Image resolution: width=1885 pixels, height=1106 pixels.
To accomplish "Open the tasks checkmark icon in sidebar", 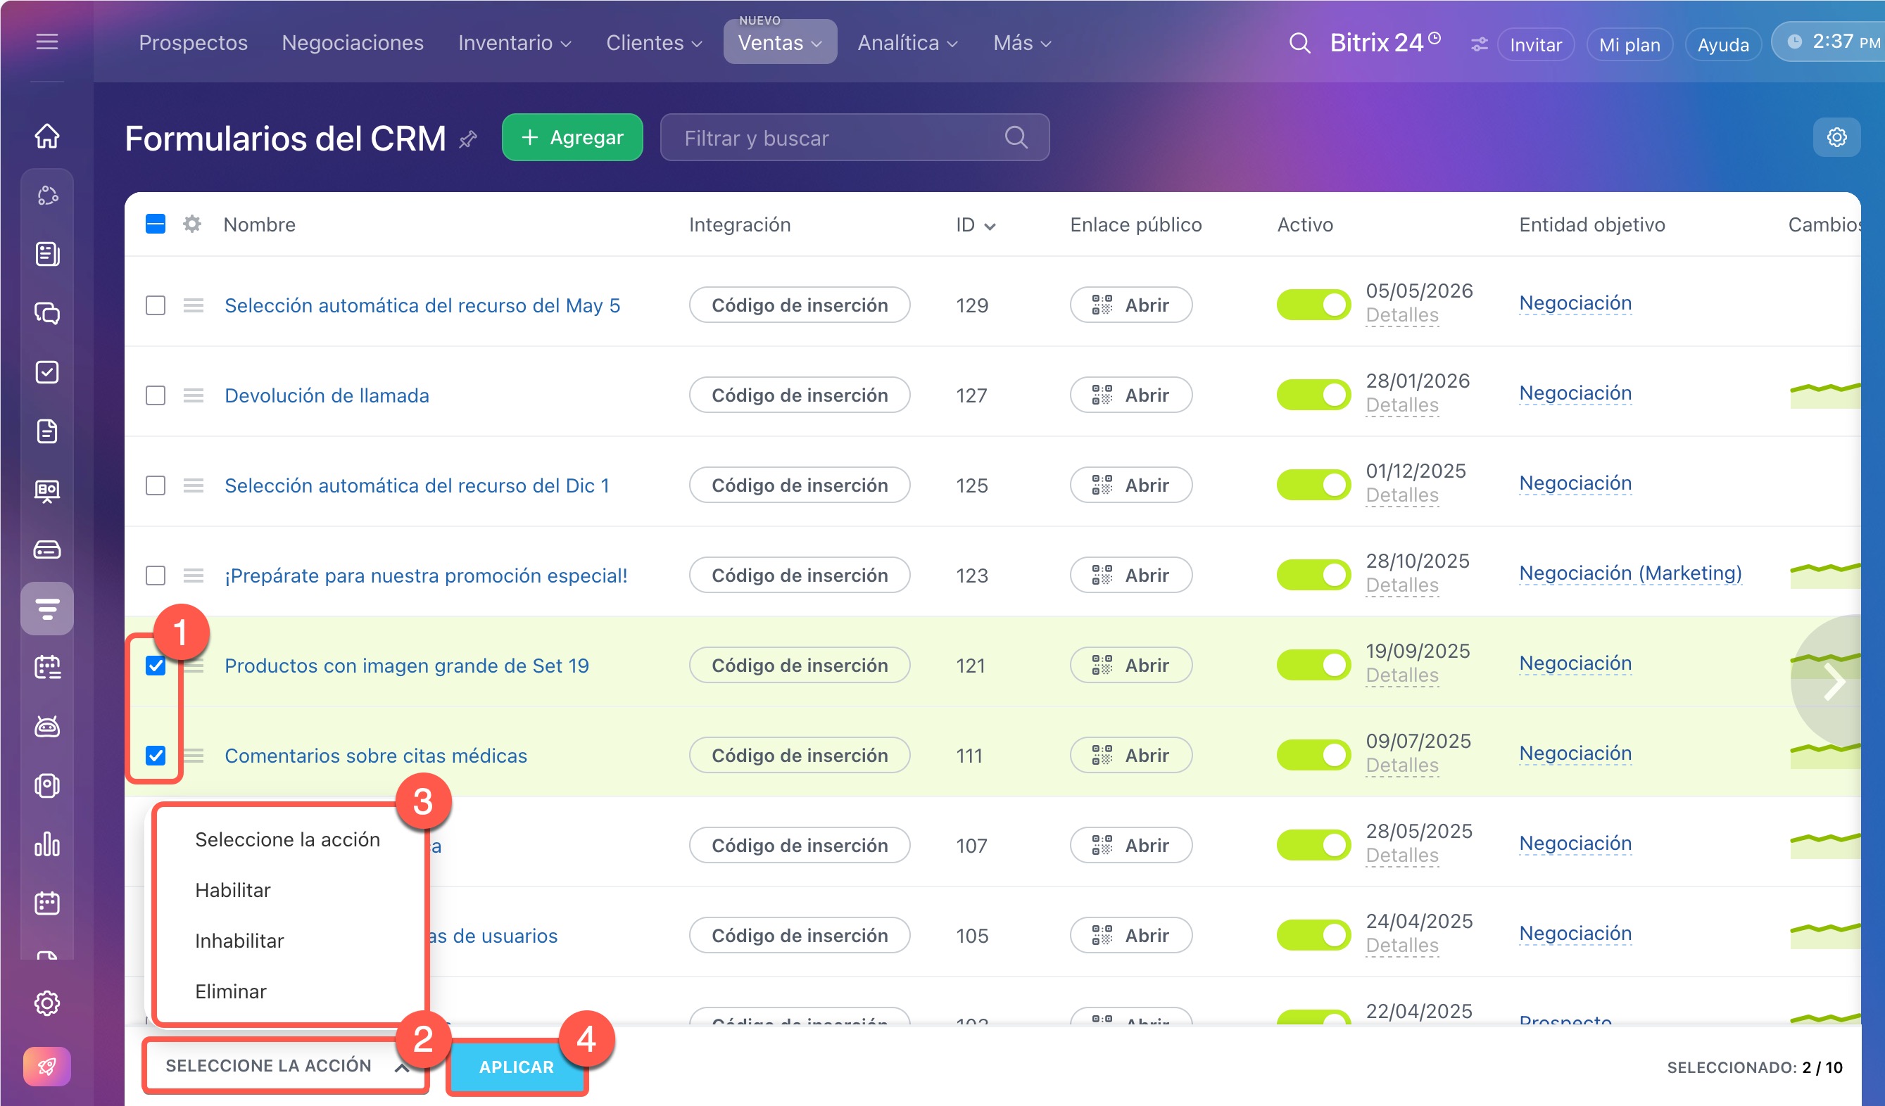I will [46, 372].
